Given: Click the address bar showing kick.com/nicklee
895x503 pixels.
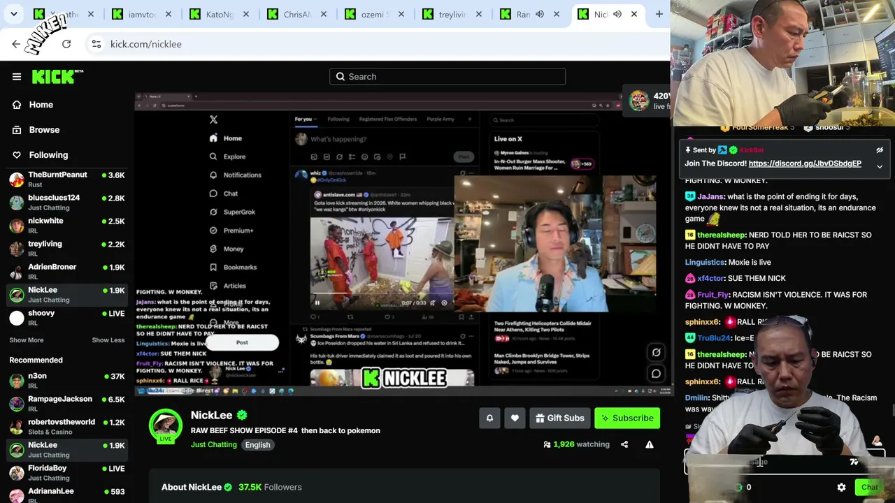Looking at the screenshot, I should pos(378,44).
